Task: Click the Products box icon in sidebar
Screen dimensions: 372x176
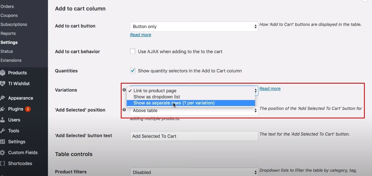Action: 3,73
